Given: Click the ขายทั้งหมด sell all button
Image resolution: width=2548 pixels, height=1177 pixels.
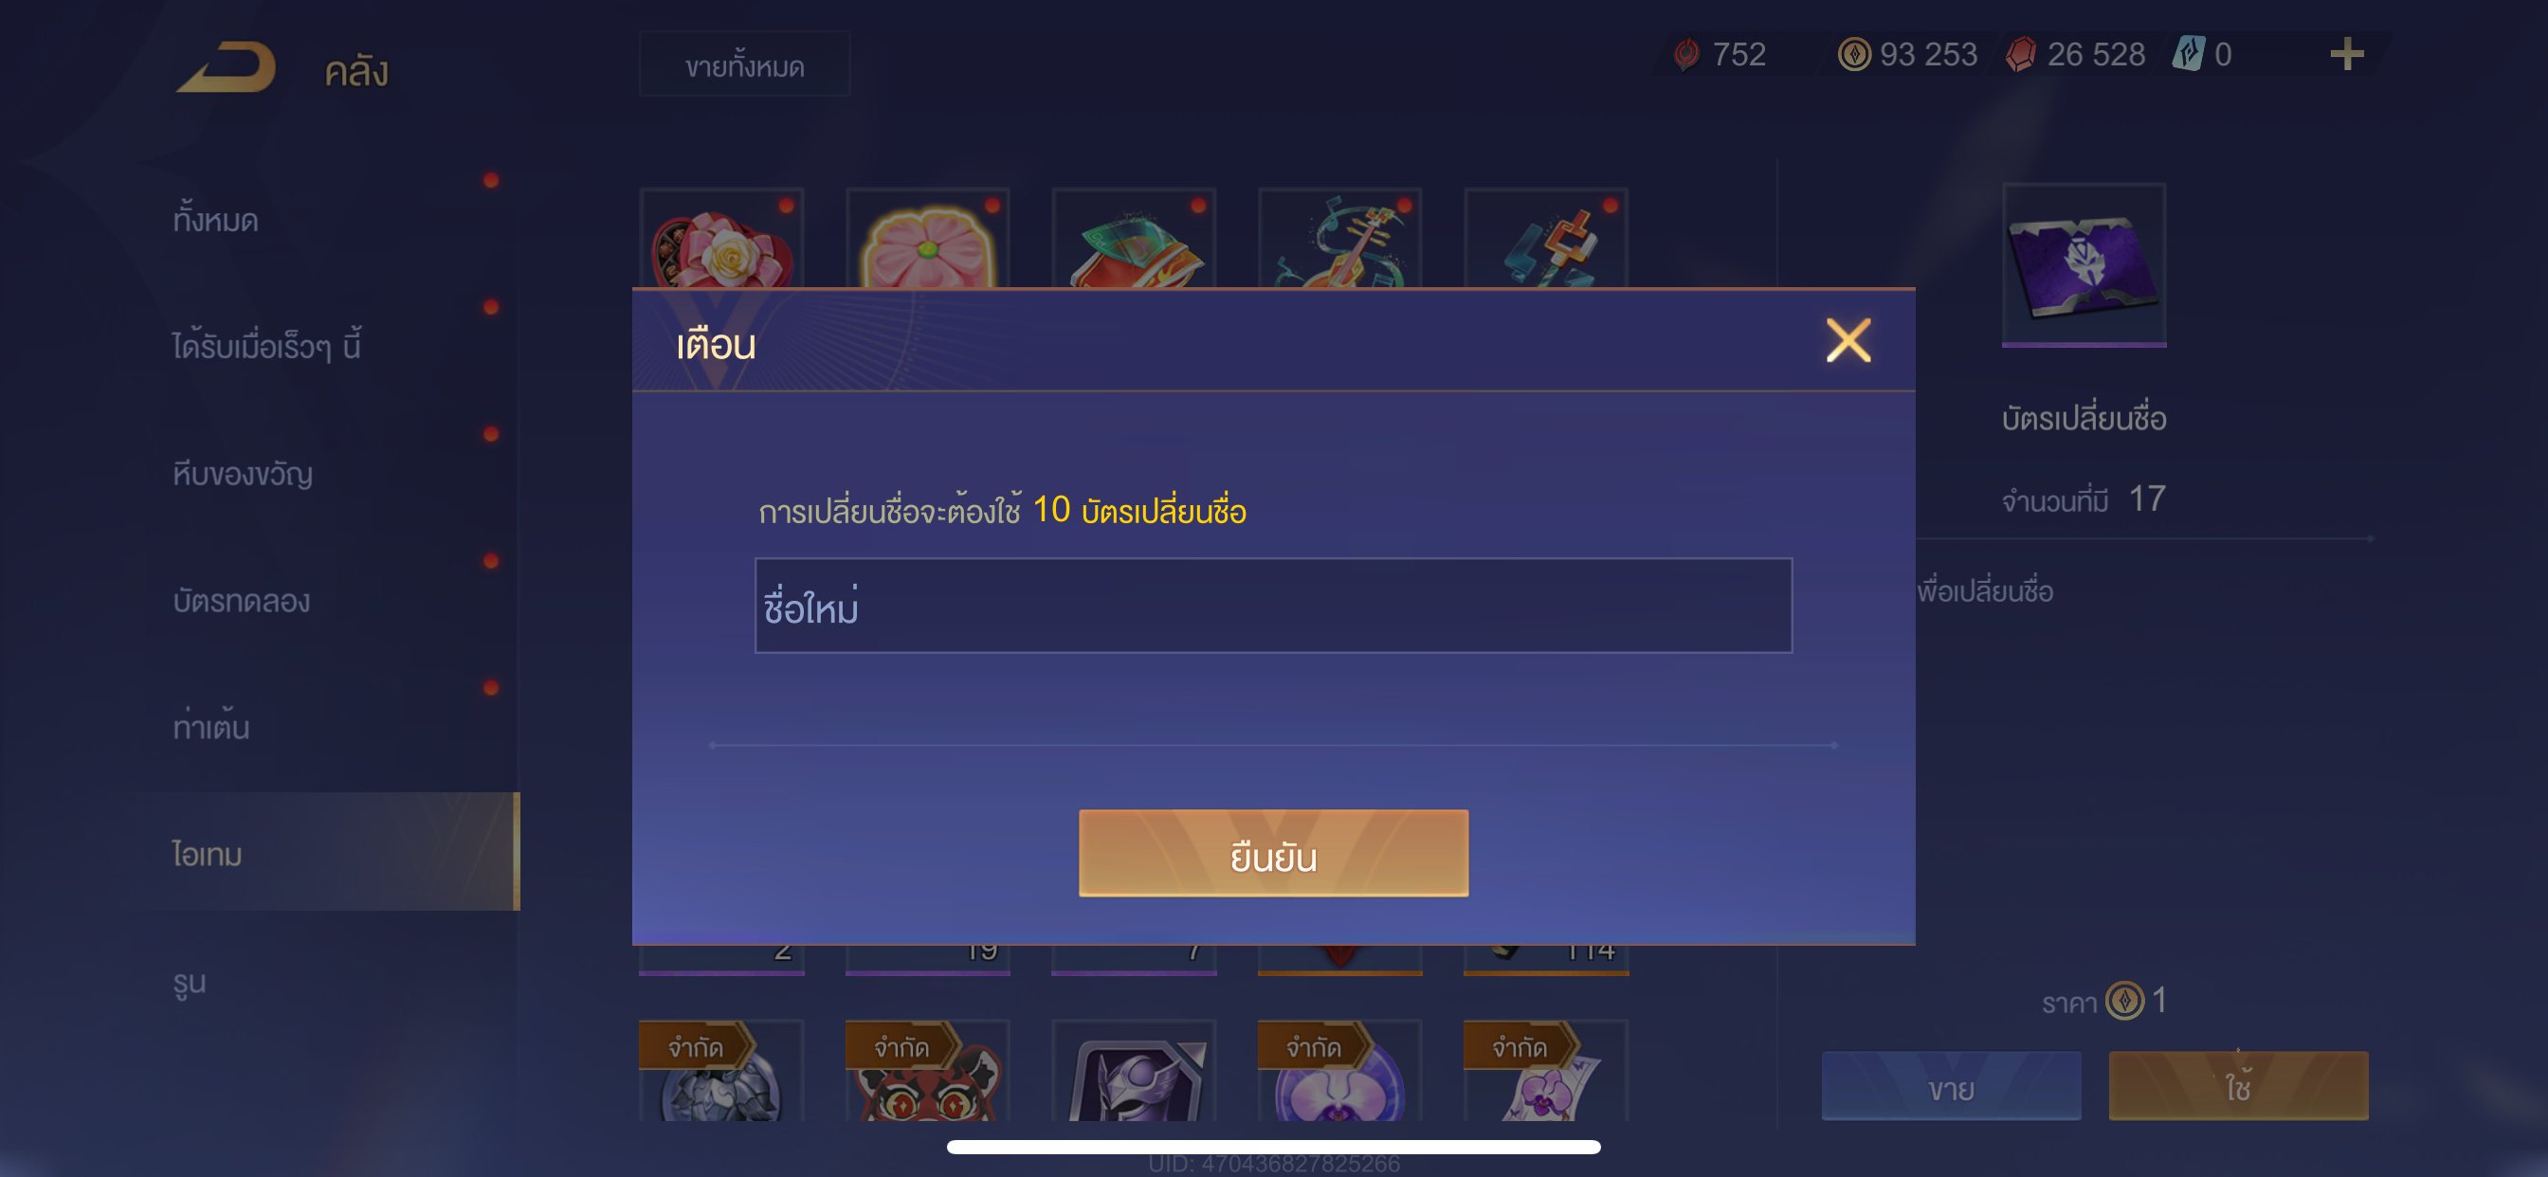Looking at the screenshot, I should pyautogui.click(x=744, y=65).
